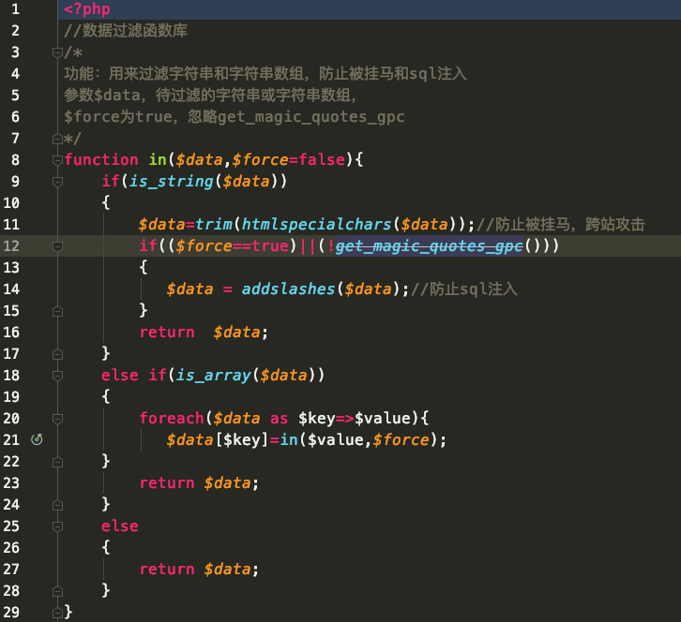
Task: Click the 'else' keyword on line 25
Action: click(120, 526)
